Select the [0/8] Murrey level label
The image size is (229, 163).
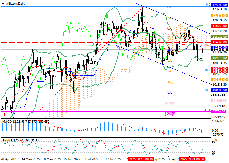pos(170,92)
